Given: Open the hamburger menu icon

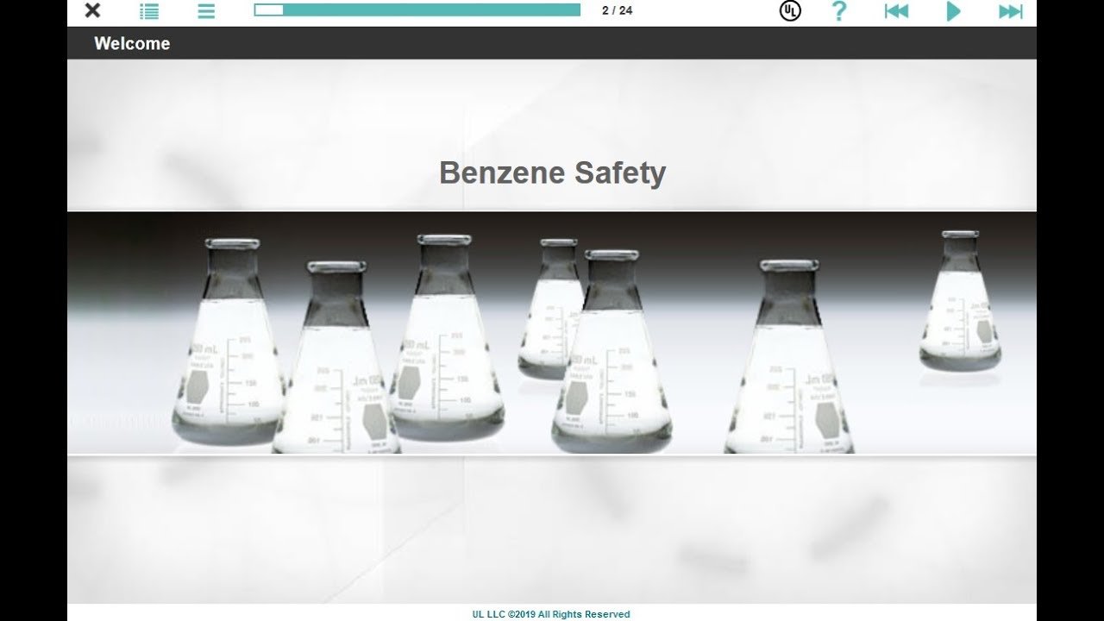Looking at the screenshot, I should (206, 11).
